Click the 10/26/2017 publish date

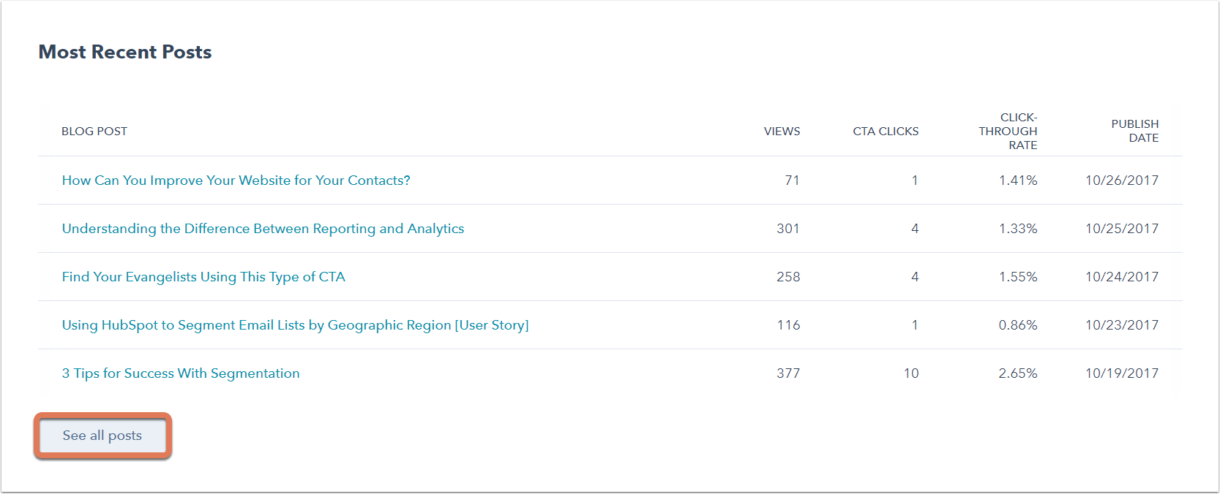tap(1122, 180)
